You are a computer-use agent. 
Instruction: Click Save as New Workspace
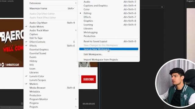point(109,49)
